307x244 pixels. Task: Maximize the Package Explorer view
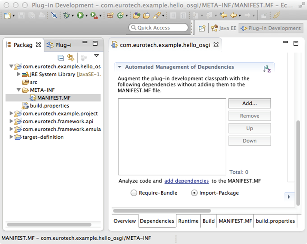(95, 43)
